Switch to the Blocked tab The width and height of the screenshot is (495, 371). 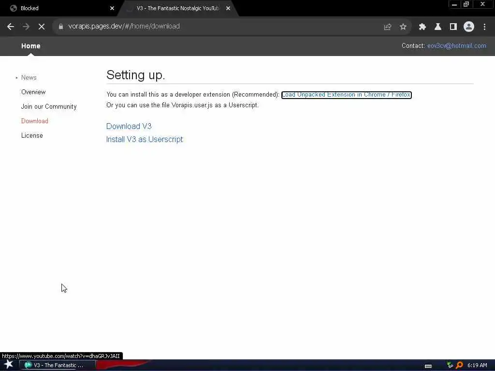coord(60,8)
